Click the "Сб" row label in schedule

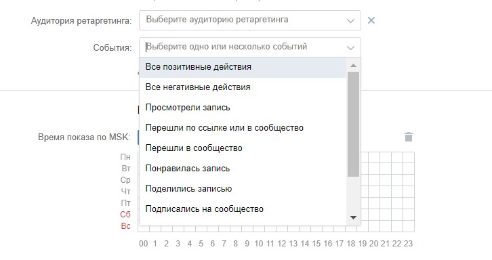point(125,215)
